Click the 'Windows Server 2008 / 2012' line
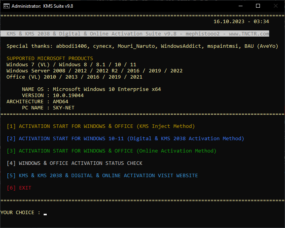 coord(94,71)
